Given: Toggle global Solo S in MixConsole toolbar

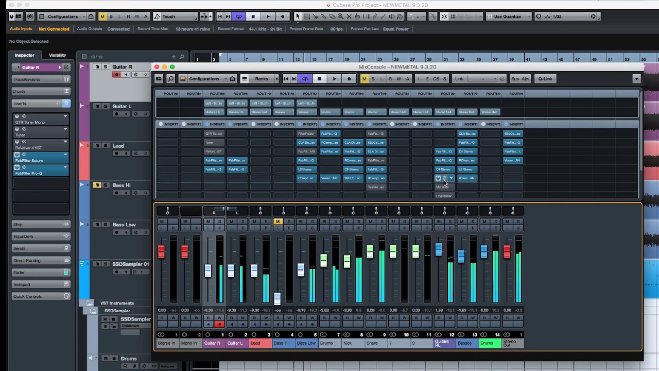Looking at the screenshot, I should point(373,79).
